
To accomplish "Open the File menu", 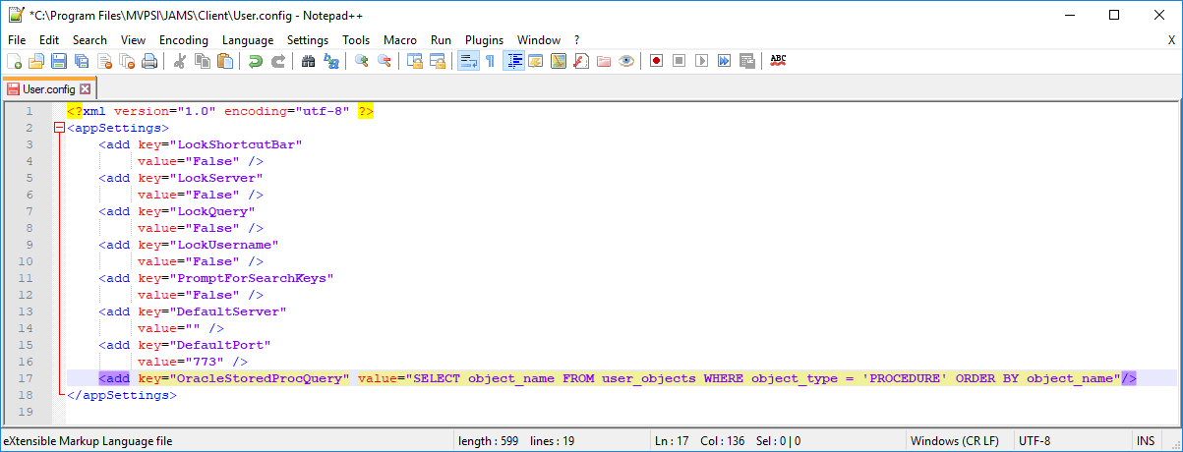I will coord(17,40).
